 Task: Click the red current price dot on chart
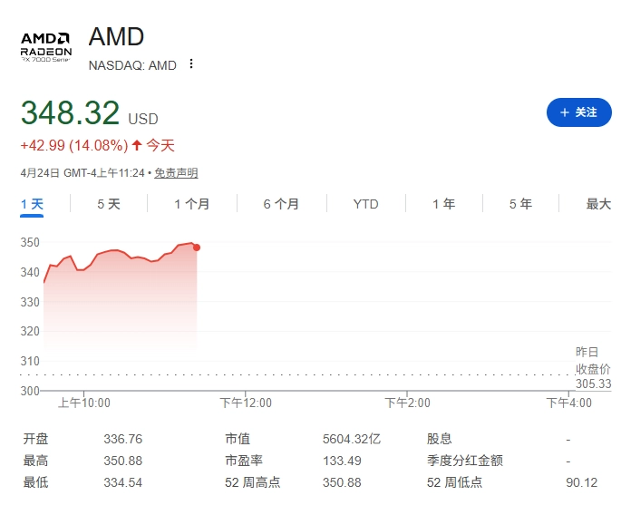point(197,248)
